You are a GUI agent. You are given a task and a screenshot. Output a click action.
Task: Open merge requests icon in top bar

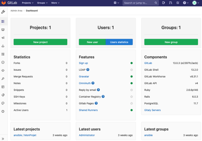coord(171,3)
